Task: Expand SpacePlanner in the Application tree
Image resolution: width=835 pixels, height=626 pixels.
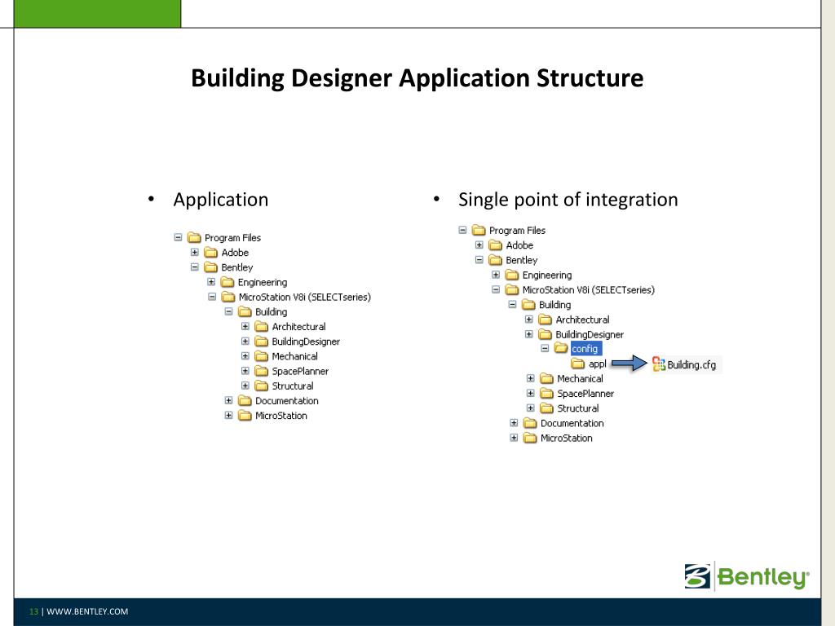Action: tap(245, 371)
